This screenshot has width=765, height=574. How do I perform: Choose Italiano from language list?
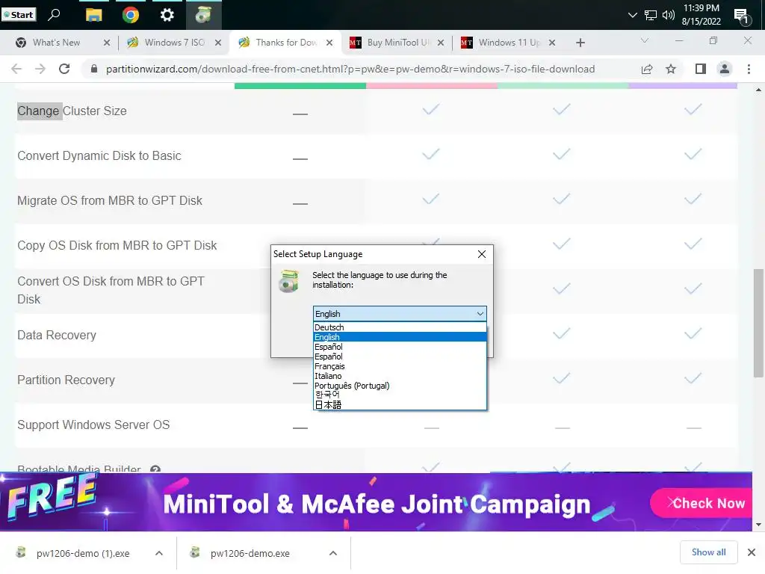tap(400, 376)
